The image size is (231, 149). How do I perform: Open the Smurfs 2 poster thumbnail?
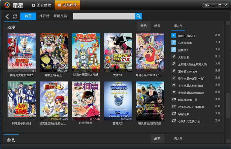pyautogui.click(x=118, y=101)
